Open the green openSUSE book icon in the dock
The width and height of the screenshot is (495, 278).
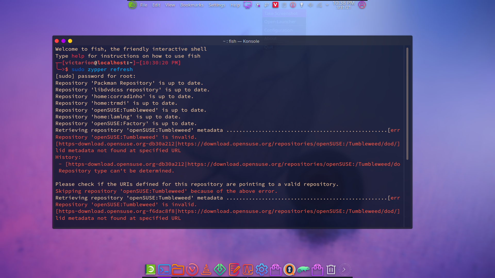[150, 270]
